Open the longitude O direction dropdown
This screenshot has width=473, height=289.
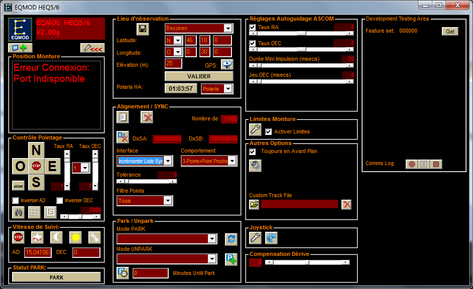tap(178, 52)
